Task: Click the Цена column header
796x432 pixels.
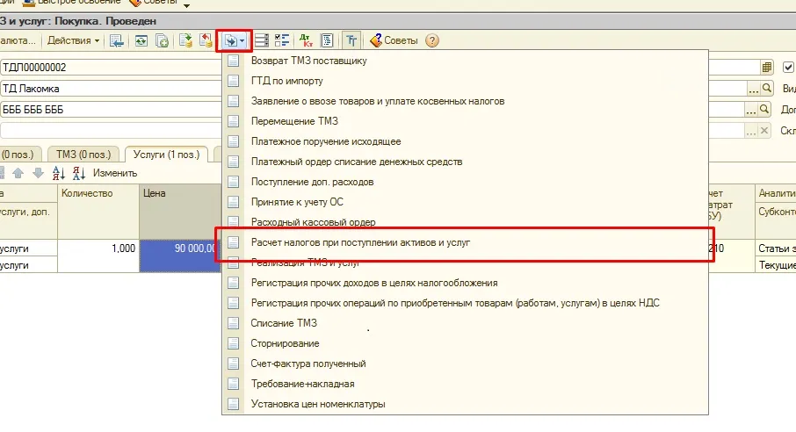Action: (x=180, y=212)
